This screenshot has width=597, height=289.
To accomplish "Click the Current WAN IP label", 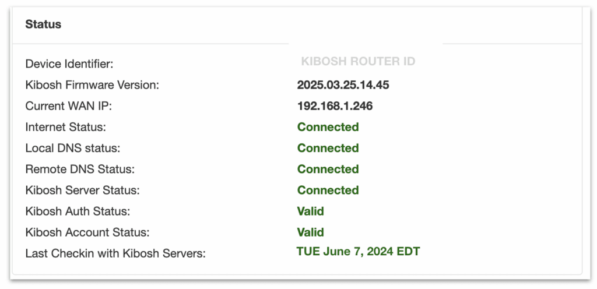I will point(69,106).
